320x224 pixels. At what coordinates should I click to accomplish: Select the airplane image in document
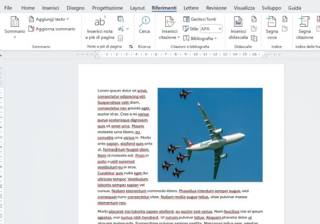[x=210, y=134]
